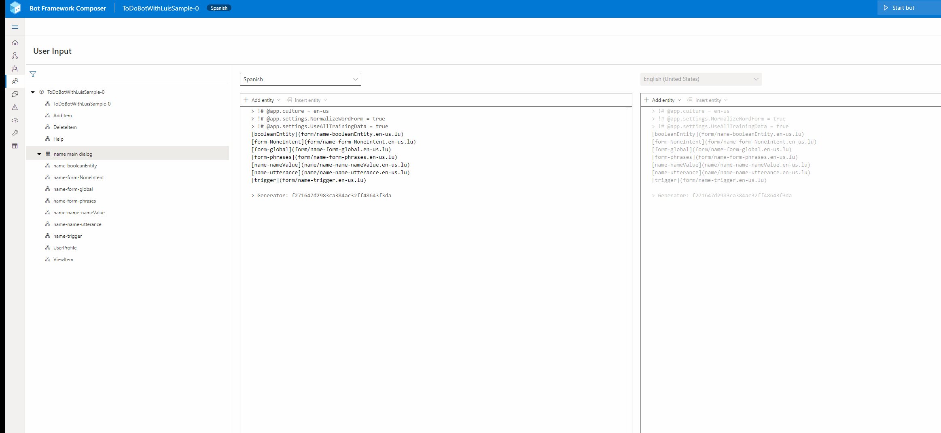
Task: Open the English (United States) language dropdown
Action: pos(701,79)
